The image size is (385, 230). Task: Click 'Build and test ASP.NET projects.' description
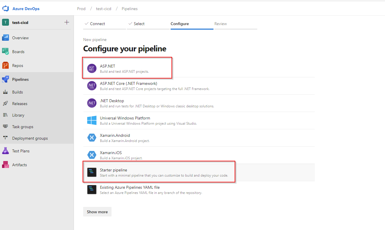[124, 72]
